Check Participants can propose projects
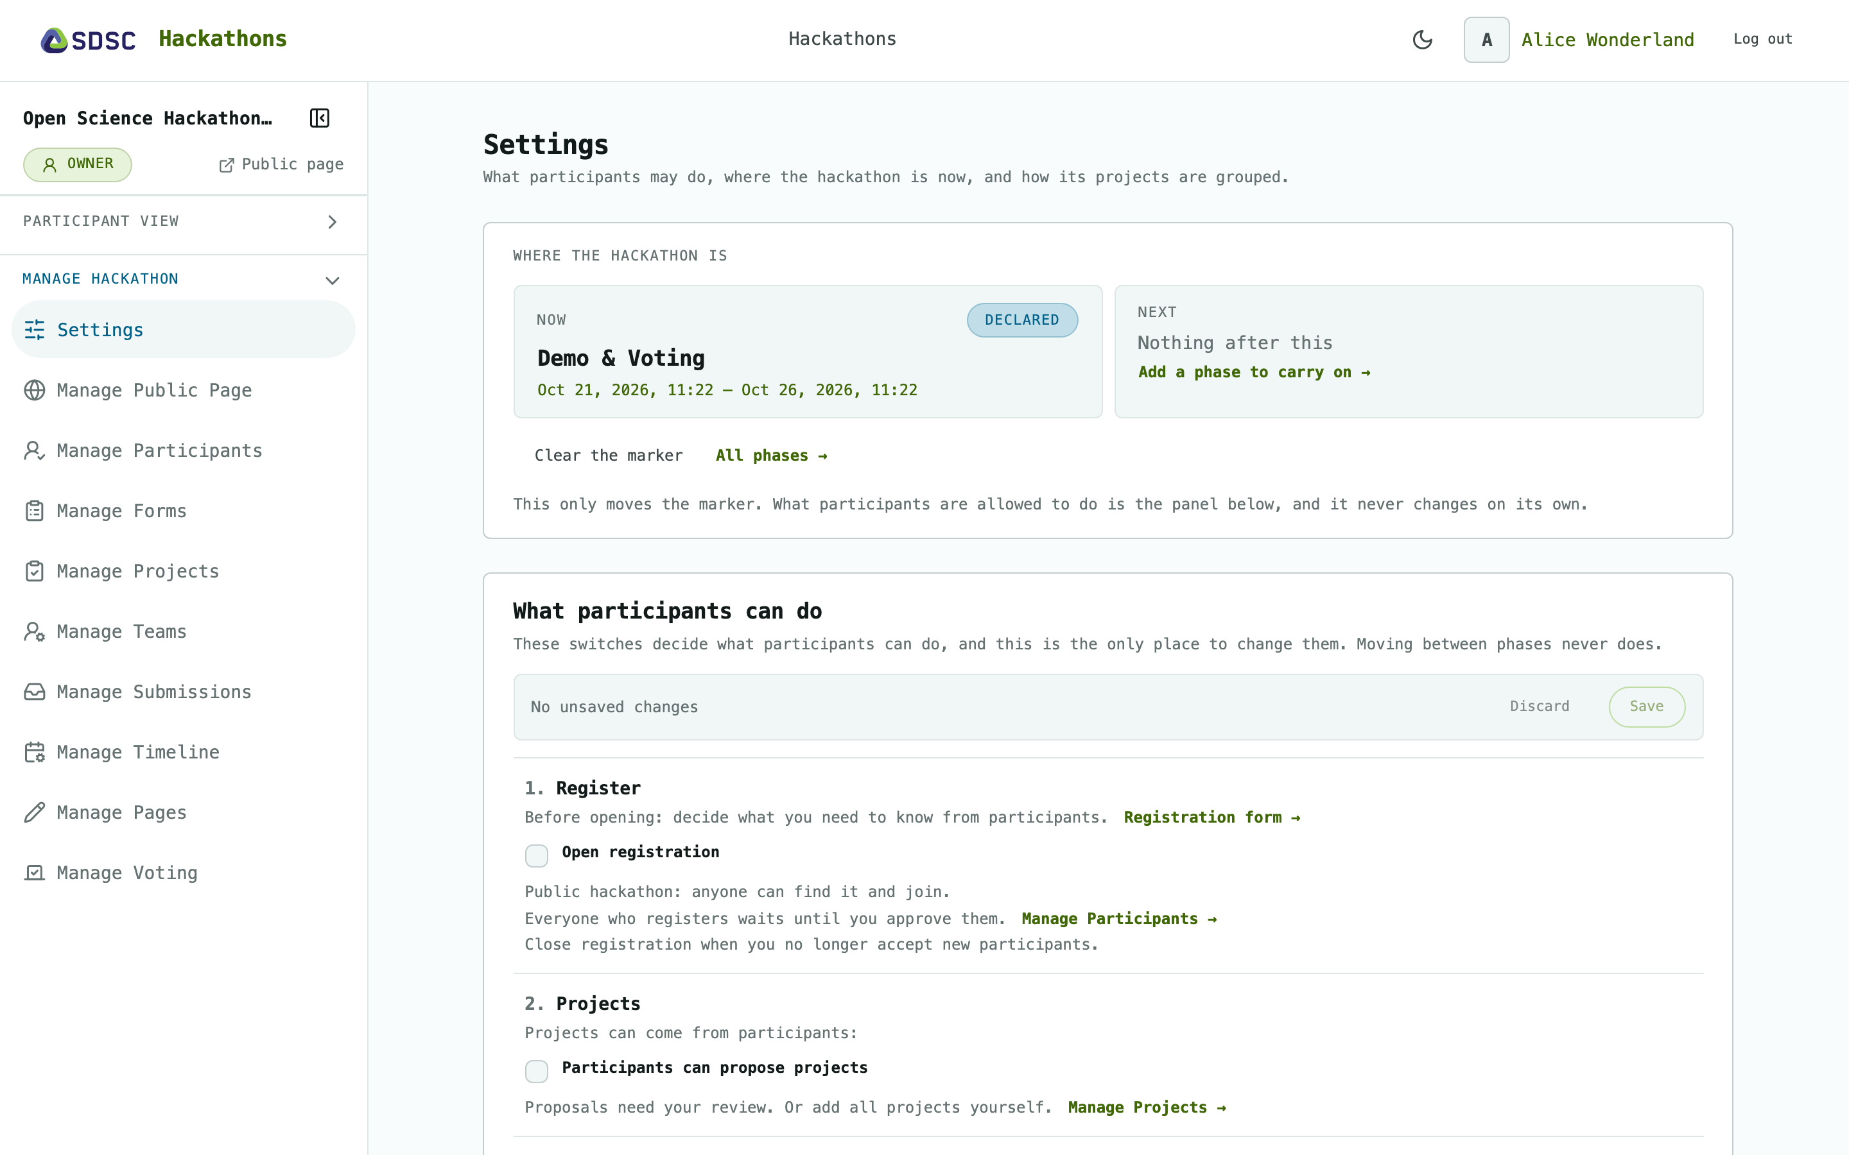Viewport: 1849px width, 1155px height. pos(536,1071)
